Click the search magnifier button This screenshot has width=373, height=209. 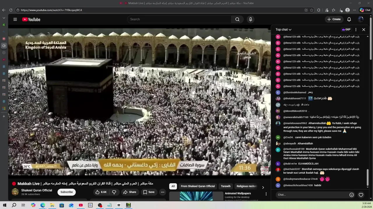237,19
